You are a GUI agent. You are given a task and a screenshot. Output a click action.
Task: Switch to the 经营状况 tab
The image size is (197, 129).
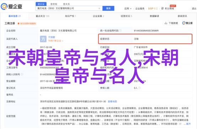click(x=126, y=16)
